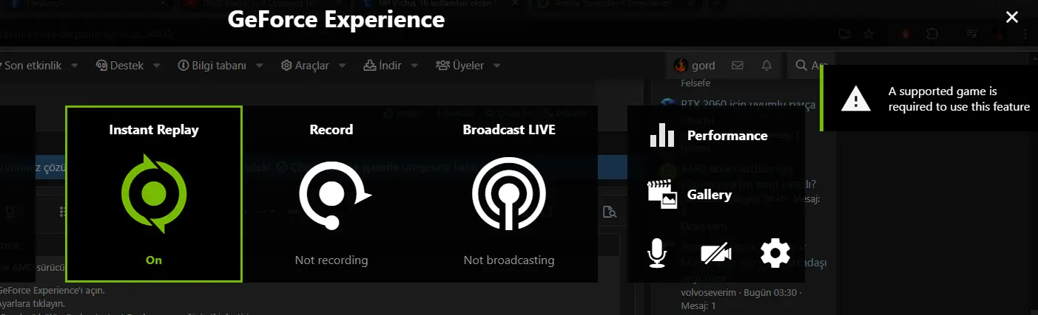The height and width of the screenshot is (315, 1038).
Task: Close the GeForce Experience overlay
Action: click(x=1012, y=18)
